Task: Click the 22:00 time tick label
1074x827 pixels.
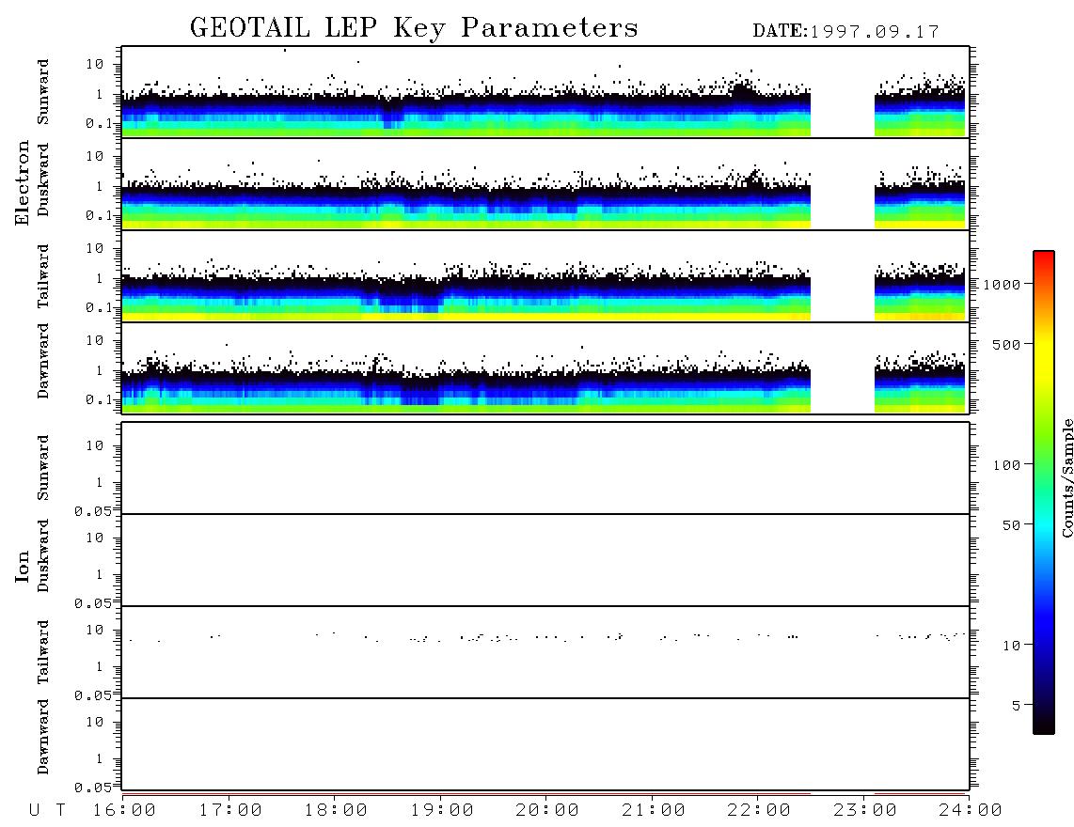Action: 759,810
